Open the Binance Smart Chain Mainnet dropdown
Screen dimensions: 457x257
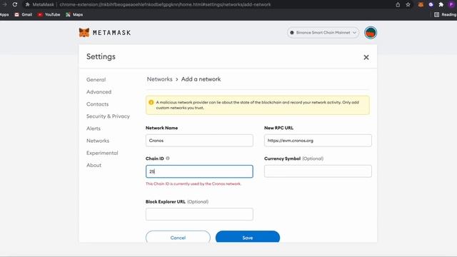pos(323,33)
